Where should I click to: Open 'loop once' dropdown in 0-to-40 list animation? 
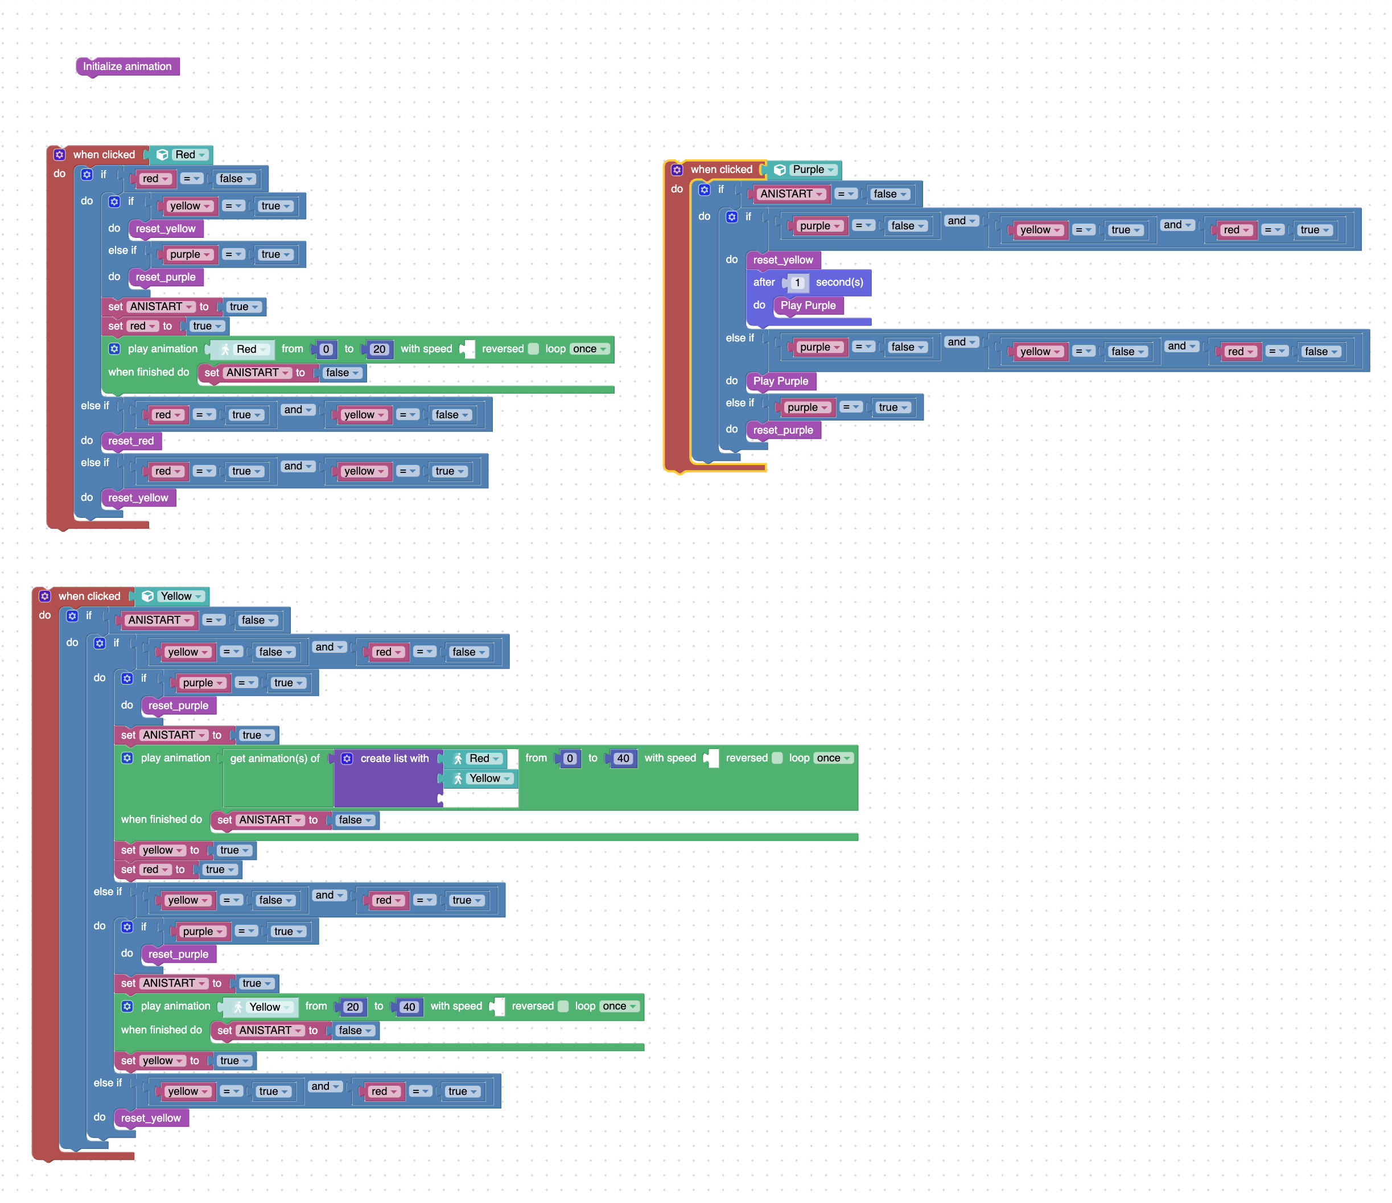point(834,757)
